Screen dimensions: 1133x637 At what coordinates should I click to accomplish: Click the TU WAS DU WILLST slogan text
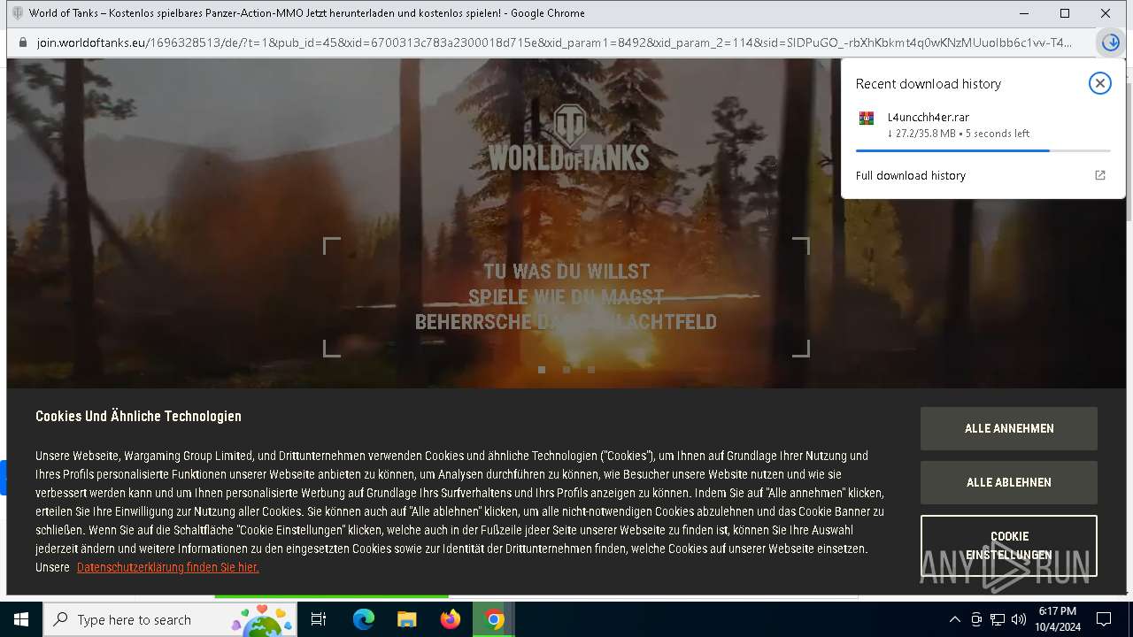(x=566, y=272)
